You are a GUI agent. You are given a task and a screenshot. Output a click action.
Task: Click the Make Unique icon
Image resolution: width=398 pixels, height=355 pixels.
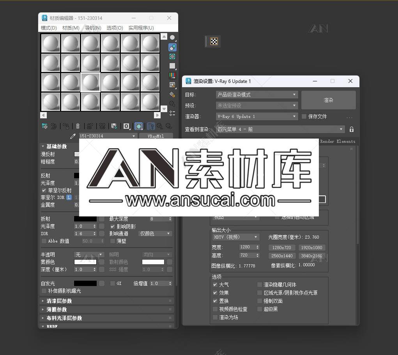tap(102, 126)
